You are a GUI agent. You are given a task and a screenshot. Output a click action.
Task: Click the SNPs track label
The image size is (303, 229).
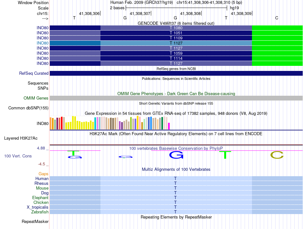click(43, 88)
